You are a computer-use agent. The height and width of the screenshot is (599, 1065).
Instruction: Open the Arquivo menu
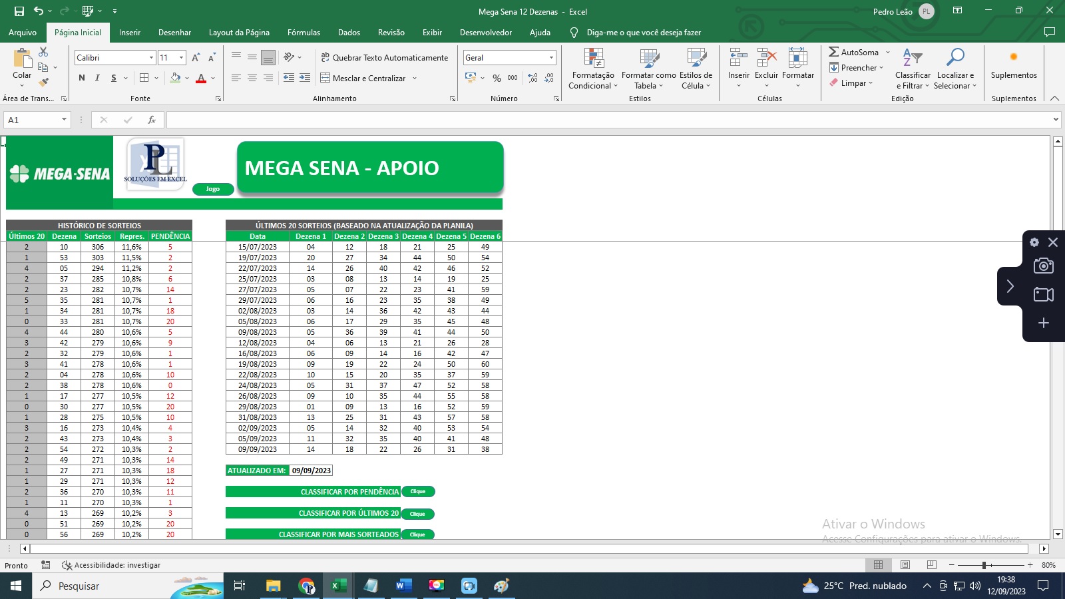point(23,33)
